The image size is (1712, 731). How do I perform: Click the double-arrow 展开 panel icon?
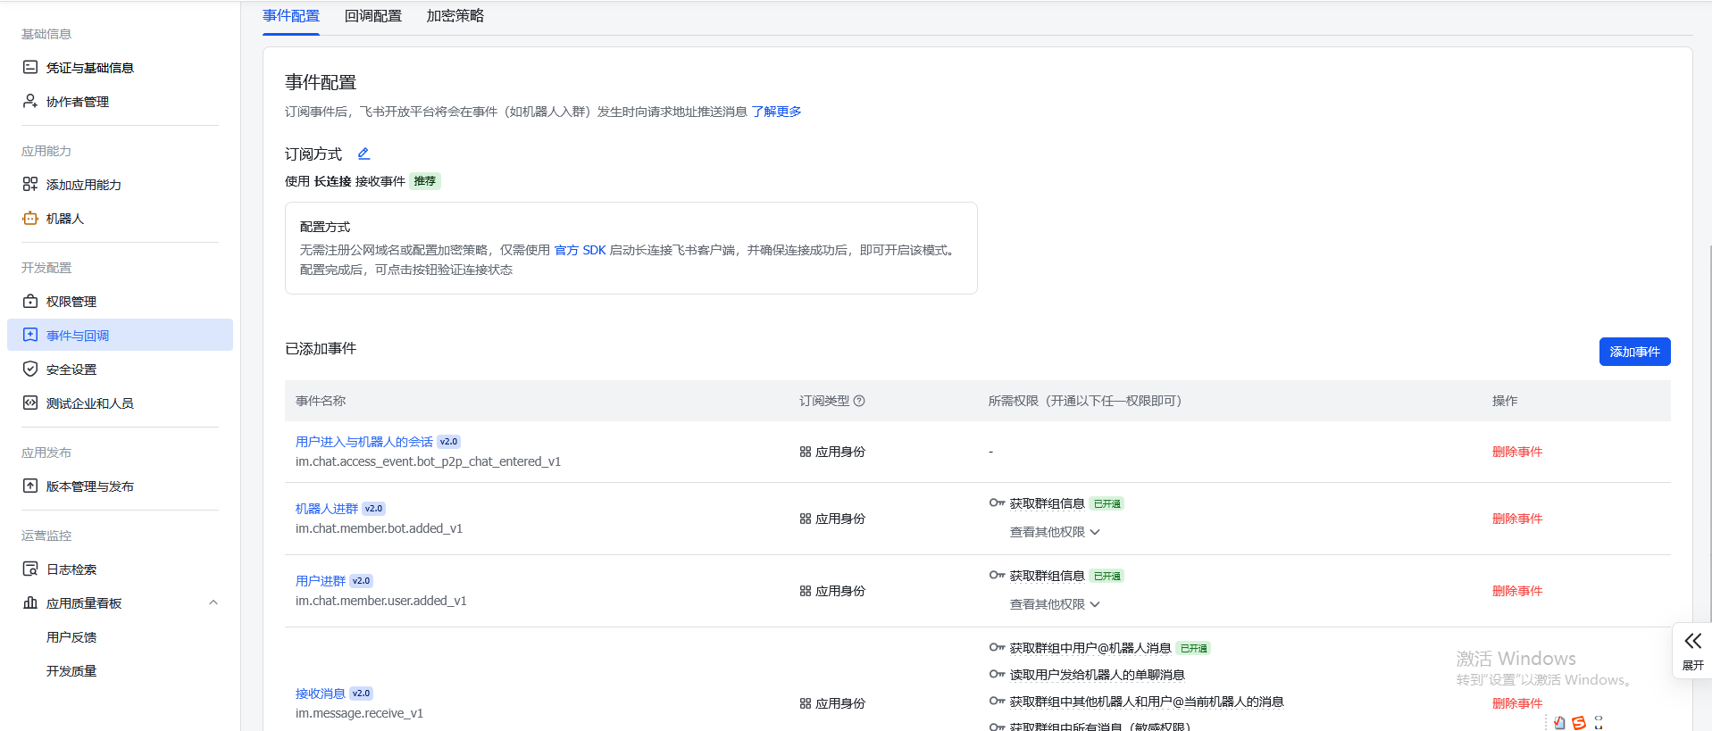click(1692, 641)
